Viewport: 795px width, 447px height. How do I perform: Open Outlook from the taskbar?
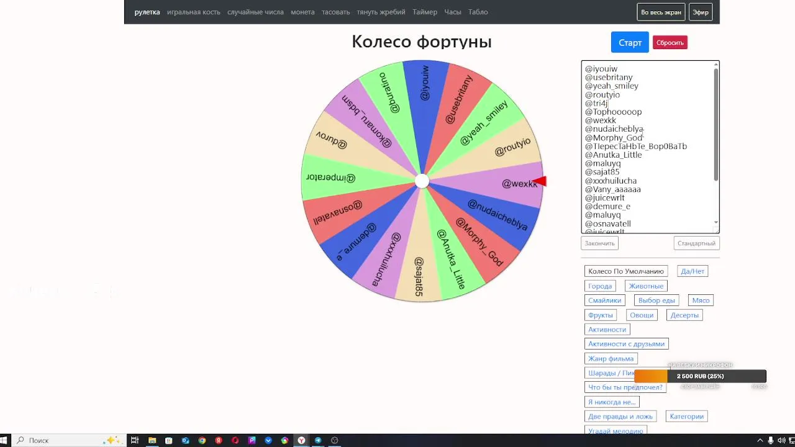click(186, 440)
